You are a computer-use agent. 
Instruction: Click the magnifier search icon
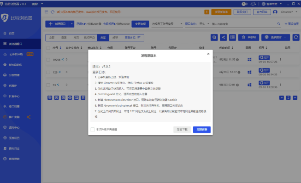(278, 24)
